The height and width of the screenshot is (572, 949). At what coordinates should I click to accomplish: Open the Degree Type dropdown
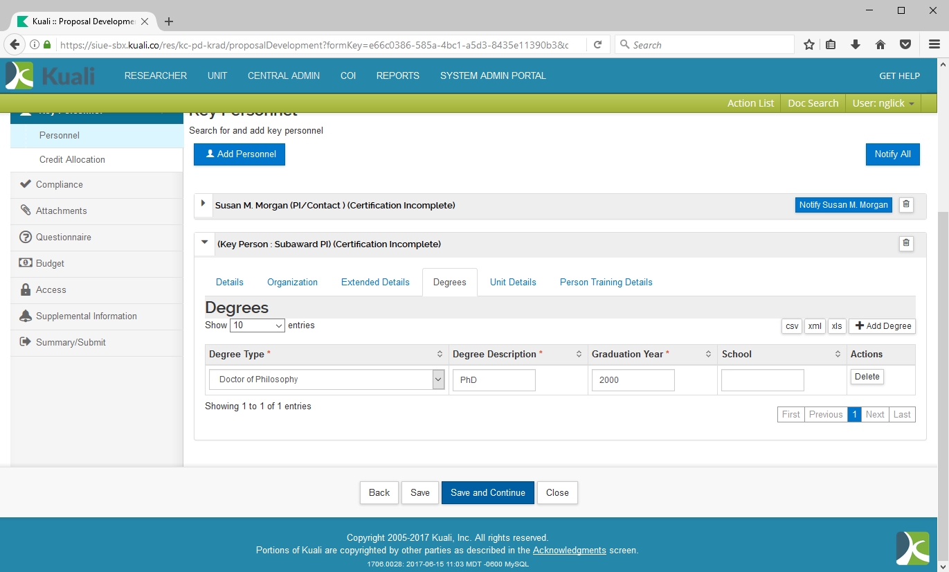(327, 379)
